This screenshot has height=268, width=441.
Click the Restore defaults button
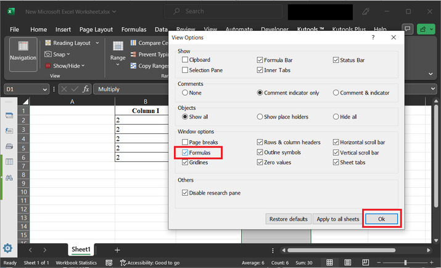288,219
